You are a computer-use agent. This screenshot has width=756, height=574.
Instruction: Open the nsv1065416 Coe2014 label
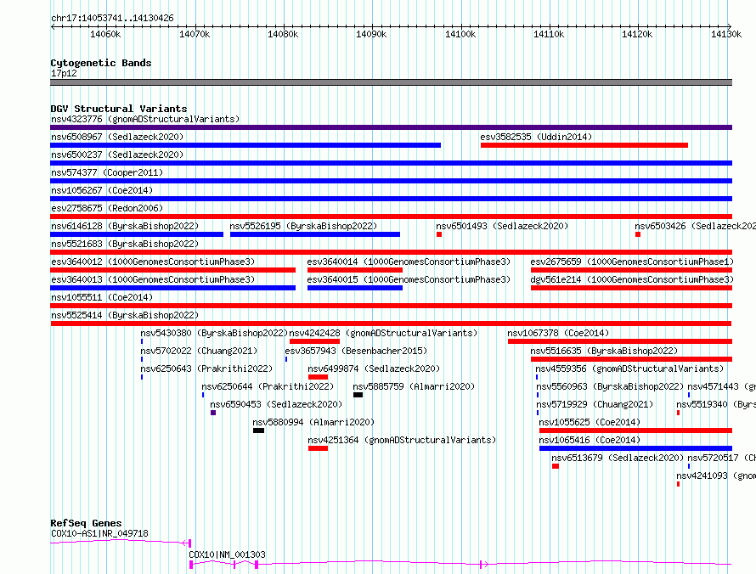[590, 440]
